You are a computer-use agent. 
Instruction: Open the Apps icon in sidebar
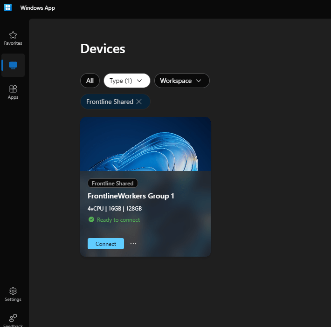13,89
